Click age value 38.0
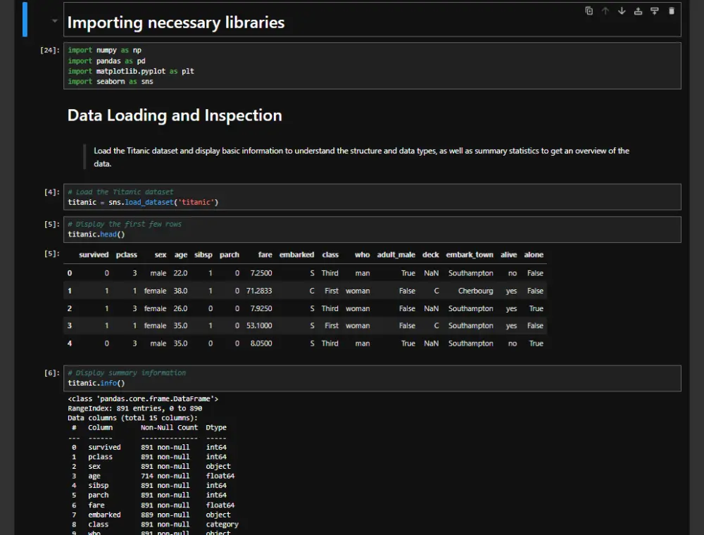The image size is (704, 535). point(180,291)
